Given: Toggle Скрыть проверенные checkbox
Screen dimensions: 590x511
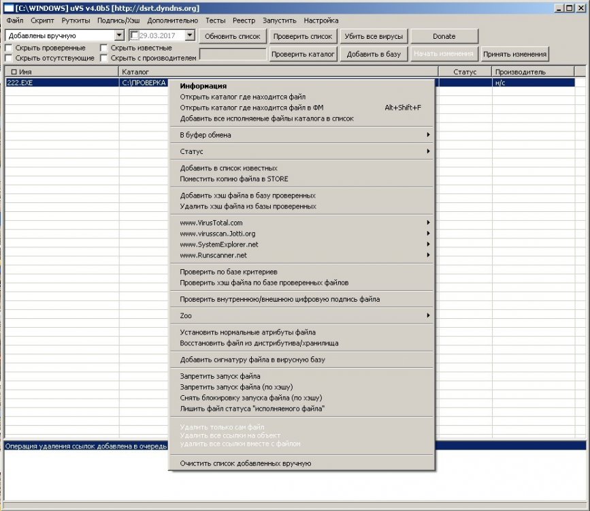Looking at the screenshot, I should coord(9,48).
